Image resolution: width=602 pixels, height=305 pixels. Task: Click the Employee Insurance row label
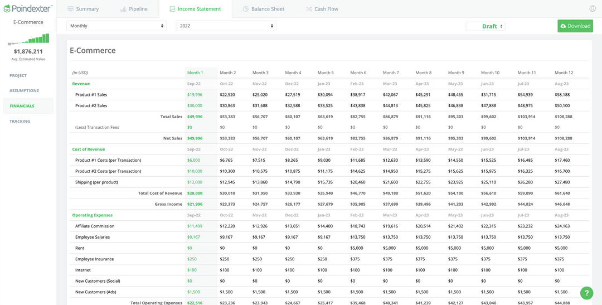pyautogui.click(x=94, y=259)
